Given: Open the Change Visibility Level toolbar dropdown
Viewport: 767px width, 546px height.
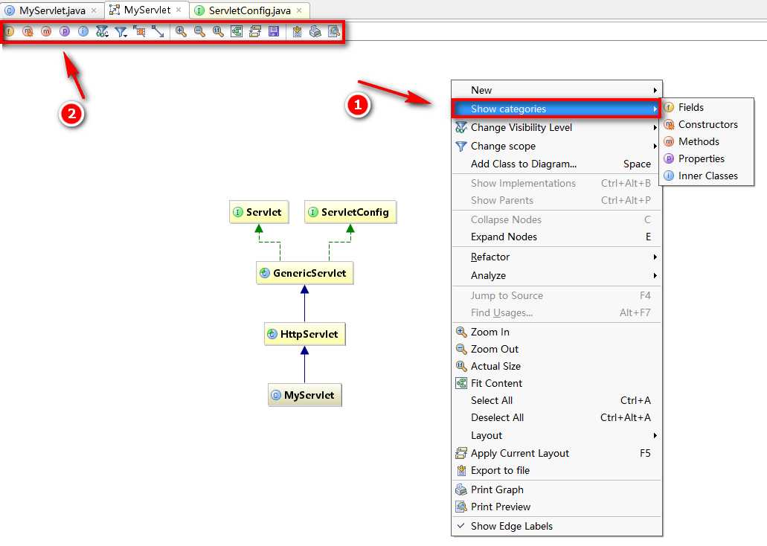Looking at the screenshot, I should coord(102,32).
